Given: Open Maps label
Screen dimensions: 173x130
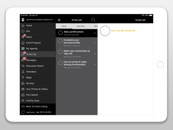Looking at the screenshot, I should pos(29,78).
